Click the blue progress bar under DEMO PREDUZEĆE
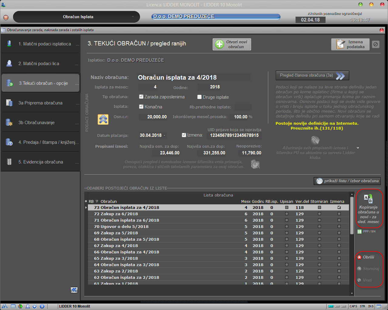The height and width of the screenshot is (310, 388). coord(216,17)
